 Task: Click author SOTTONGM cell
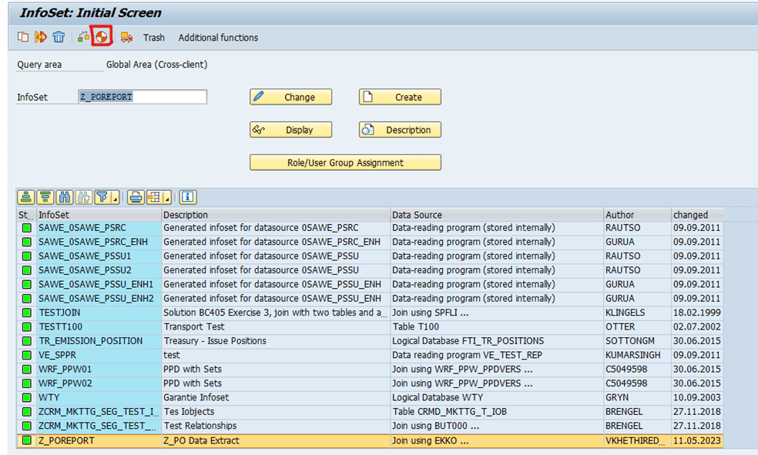pyautogui.click(x=638, y=341)
